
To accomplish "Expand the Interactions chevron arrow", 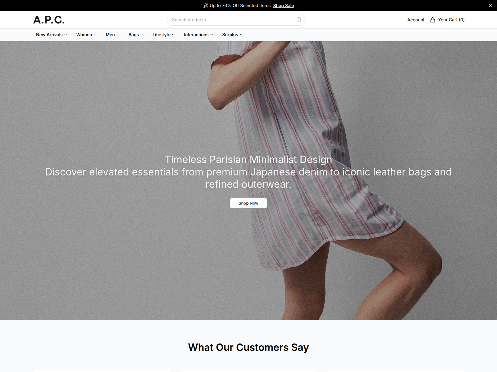I will pos(212,35).
